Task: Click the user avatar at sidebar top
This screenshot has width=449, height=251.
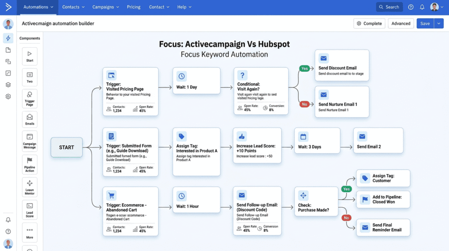Action: tap(8, 24)
